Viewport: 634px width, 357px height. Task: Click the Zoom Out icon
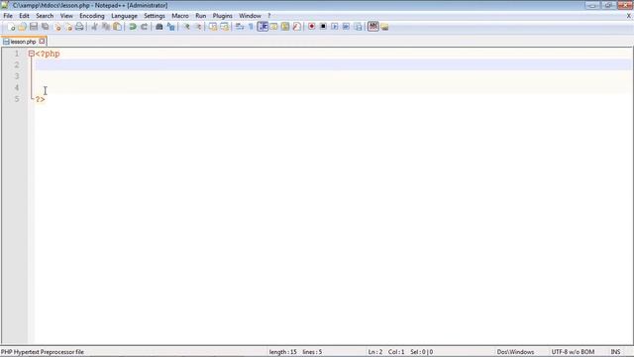pyautogui.click(x=198, y=27)
